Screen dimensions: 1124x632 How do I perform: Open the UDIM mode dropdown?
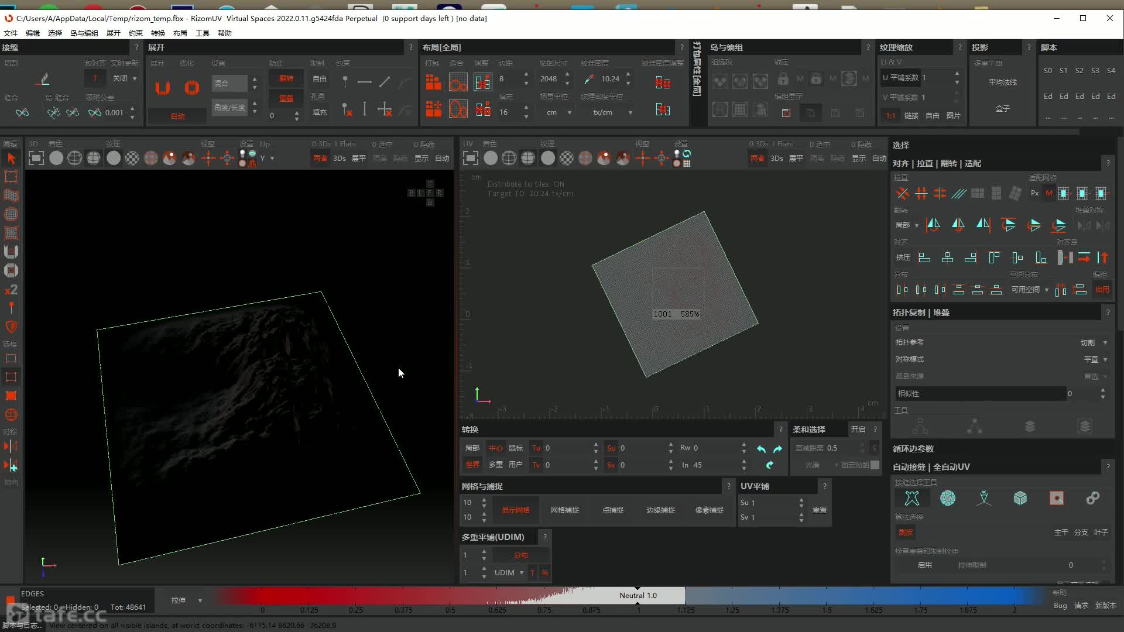tap(509, 573)
